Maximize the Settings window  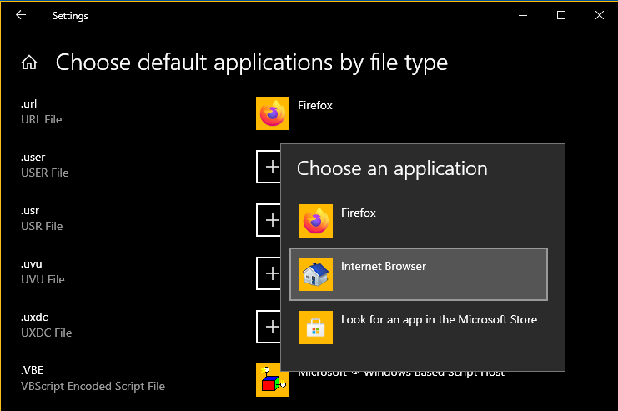point(561,15)
